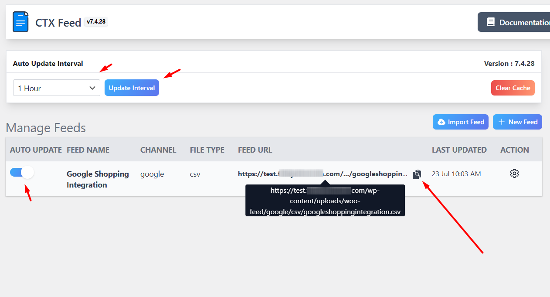Click the CTX Feed logo icon

pos(20,21)
